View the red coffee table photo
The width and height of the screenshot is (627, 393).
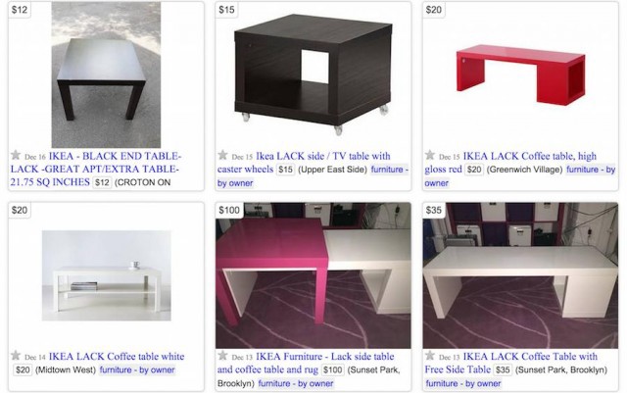click(520, 74)
